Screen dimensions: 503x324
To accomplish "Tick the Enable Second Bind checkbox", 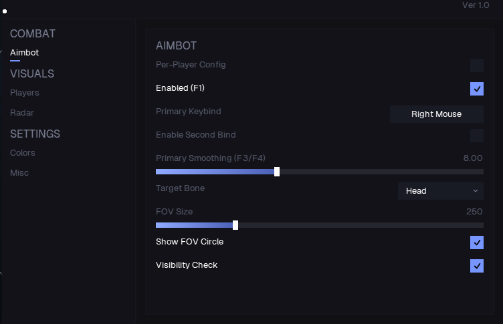I will 477,136.
